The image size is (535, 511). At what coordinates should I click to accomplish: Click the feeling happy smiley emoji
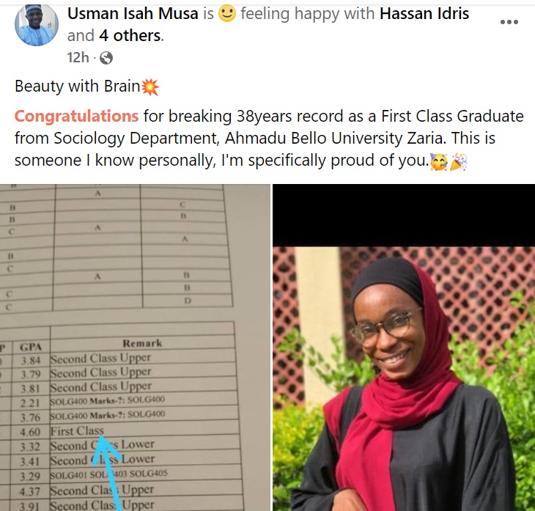pos(227,14)
